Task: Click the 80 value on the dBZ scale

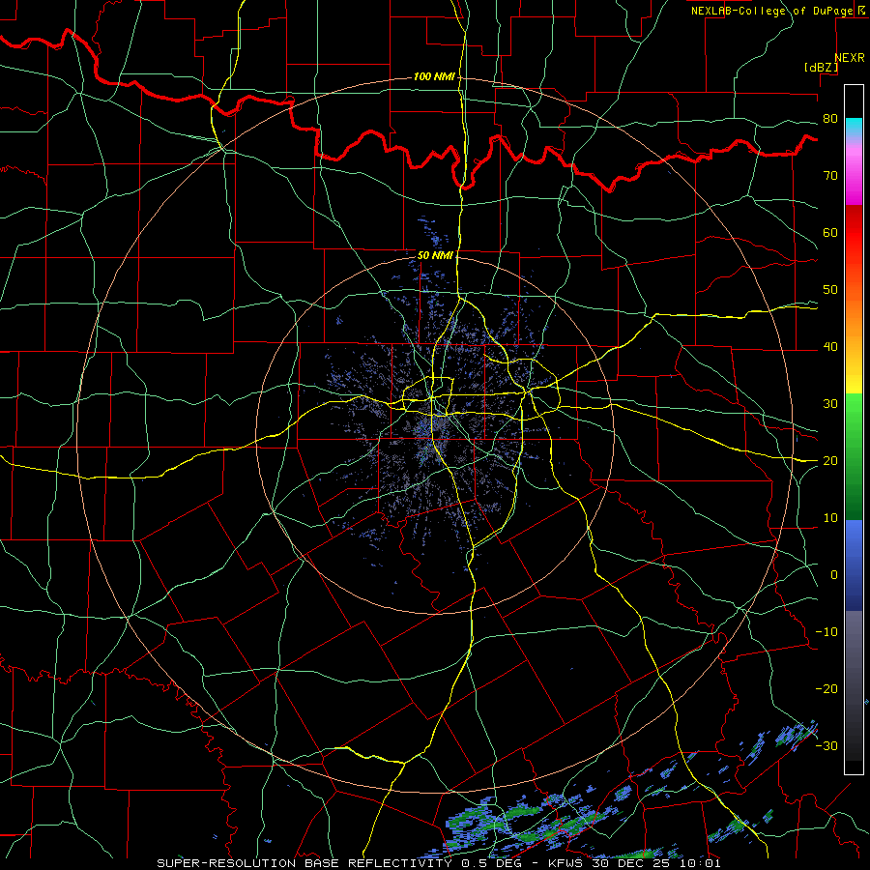Action: pyautogui.click(x=830, y=119)
